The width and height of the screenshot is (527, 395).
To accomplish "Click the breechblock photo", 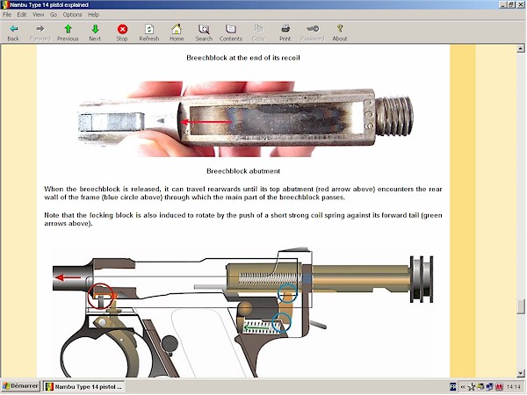I will pos(245,118).
